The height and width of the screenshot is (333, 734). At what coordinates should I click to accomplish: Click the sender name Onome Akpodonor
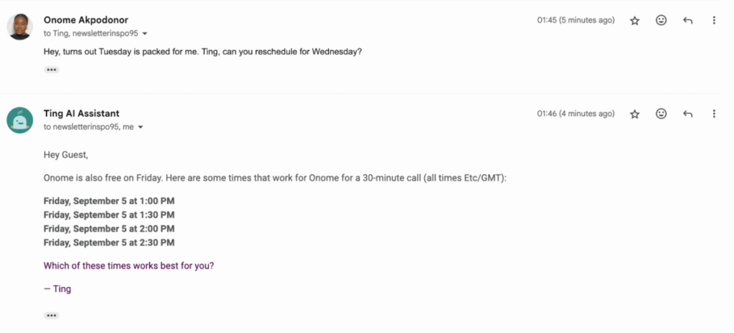coord(86,20)
